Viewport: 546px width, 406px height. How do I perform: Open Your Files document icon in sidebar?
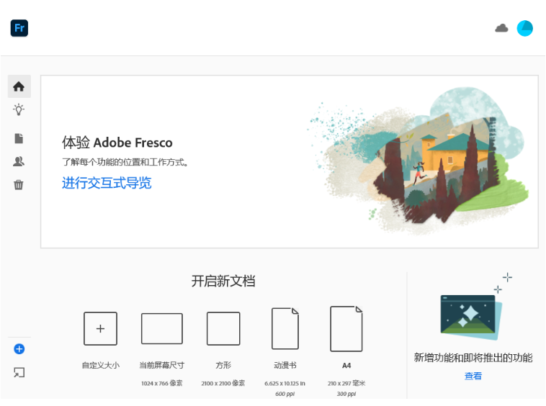click(19, 138)
